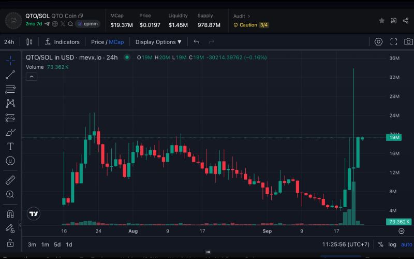Screen dimensions: 414x259
Task: Toggle percent scale on price axis
Action: 381,244
